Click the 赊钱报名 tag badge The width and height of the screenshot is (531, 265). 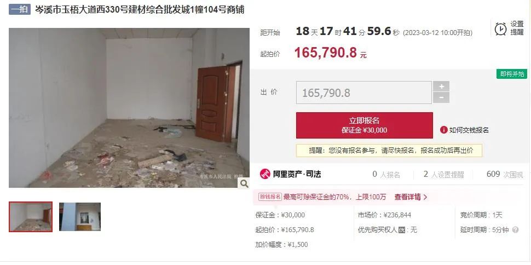pos(270,197)
